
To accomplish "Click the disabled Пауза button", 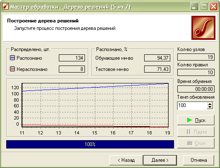I will point(196,132).
